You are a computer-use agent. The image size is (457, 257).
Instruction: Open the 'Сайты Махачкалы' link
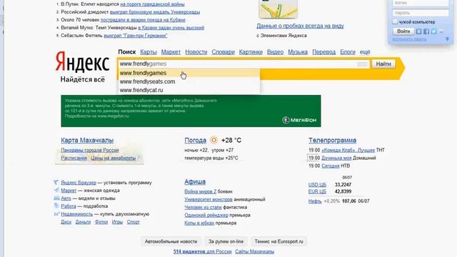coord(255,251)
